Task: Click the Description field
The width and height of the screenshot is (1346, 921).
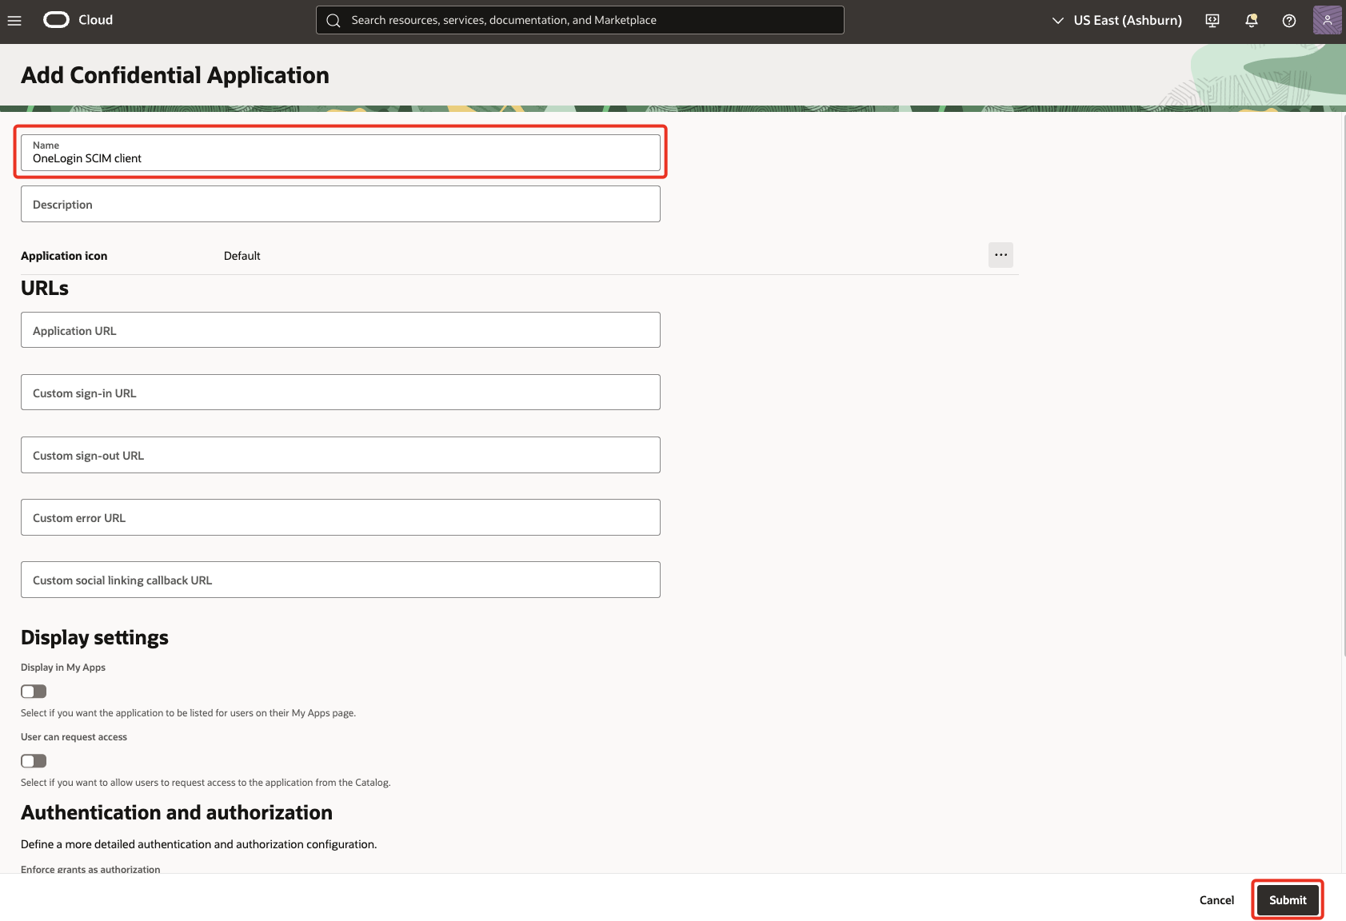Action: (340, 204)
